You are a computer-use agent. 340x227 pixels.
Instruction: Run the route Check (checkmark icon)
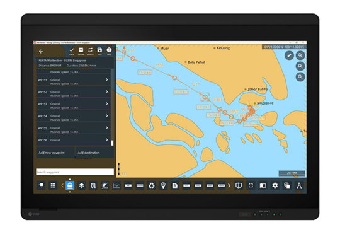pyautogui.click(x=72, y=51)
